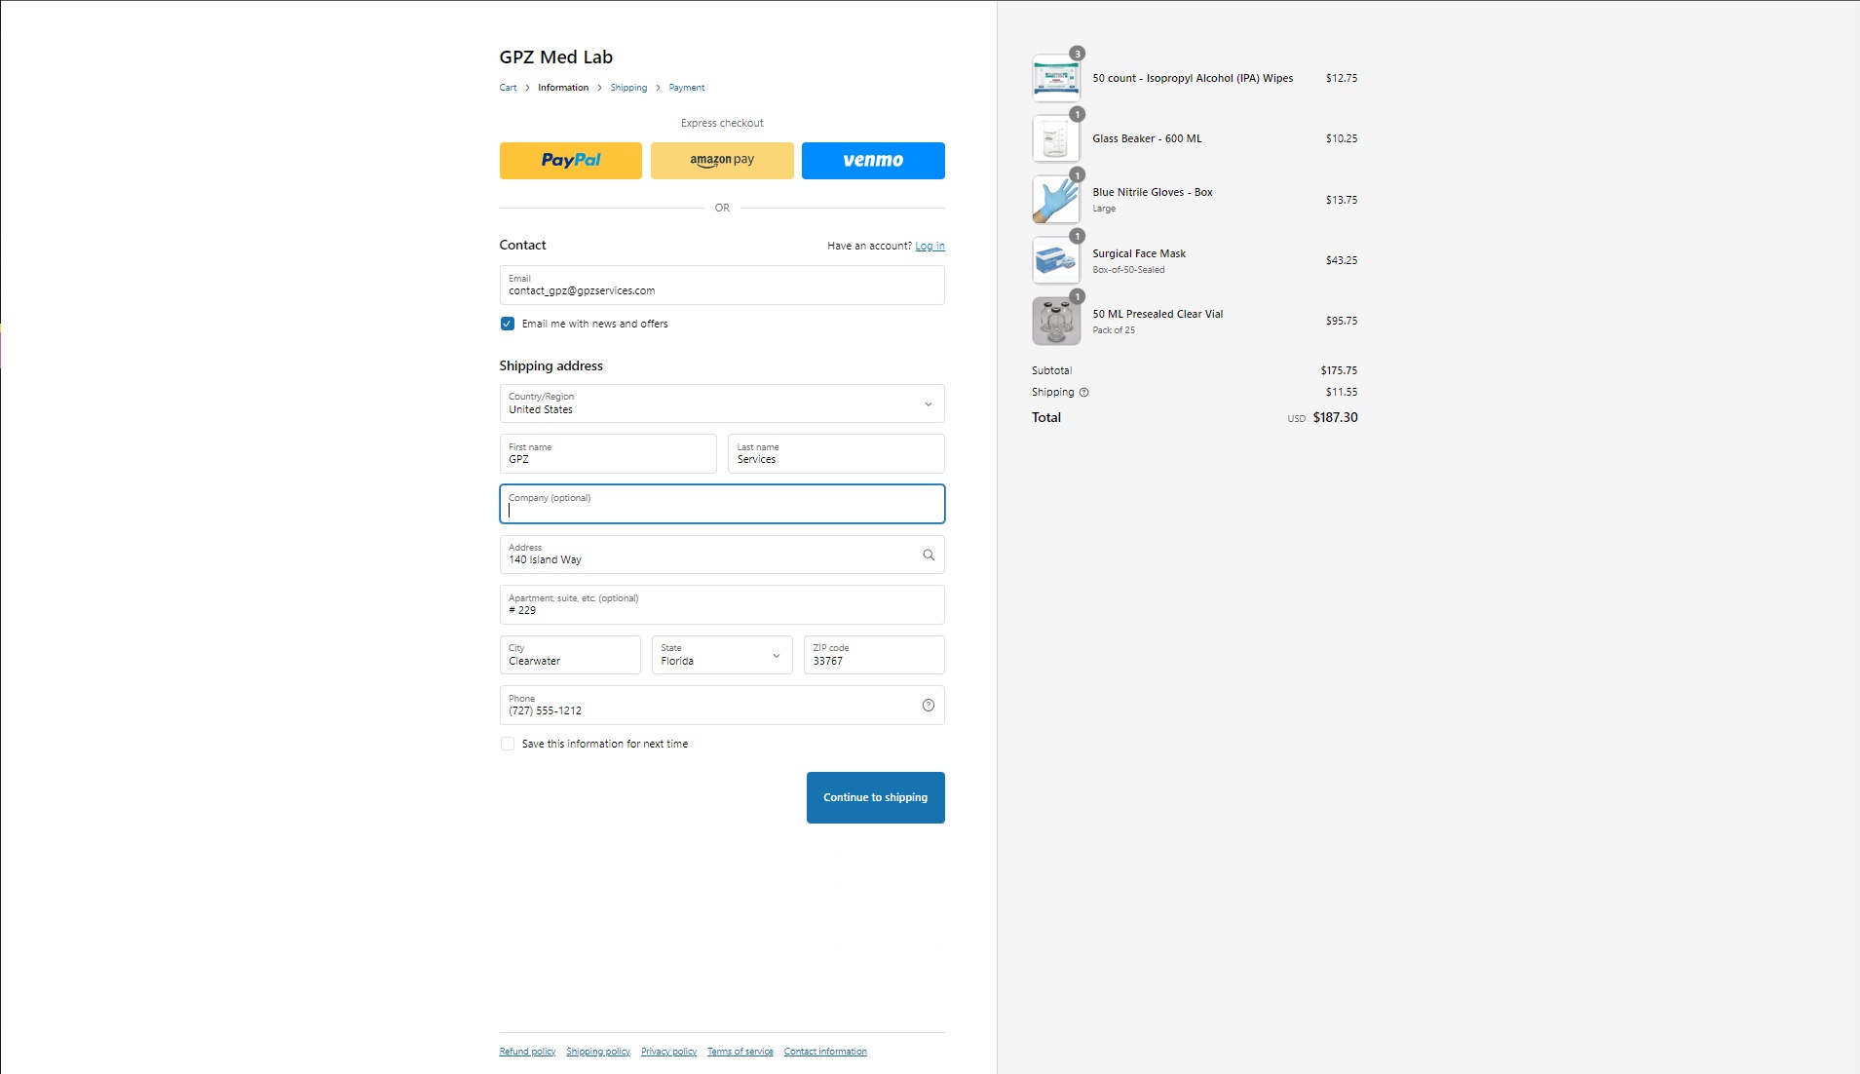Click the ZIP code field
The height and width of the screenshot is (1074, 1860).
(874, 655)
